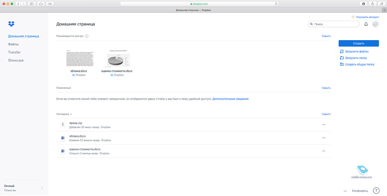The width and height of the screenshot is (387, 196).
Task: Click the Поиск search field
Action: (334, 24)
